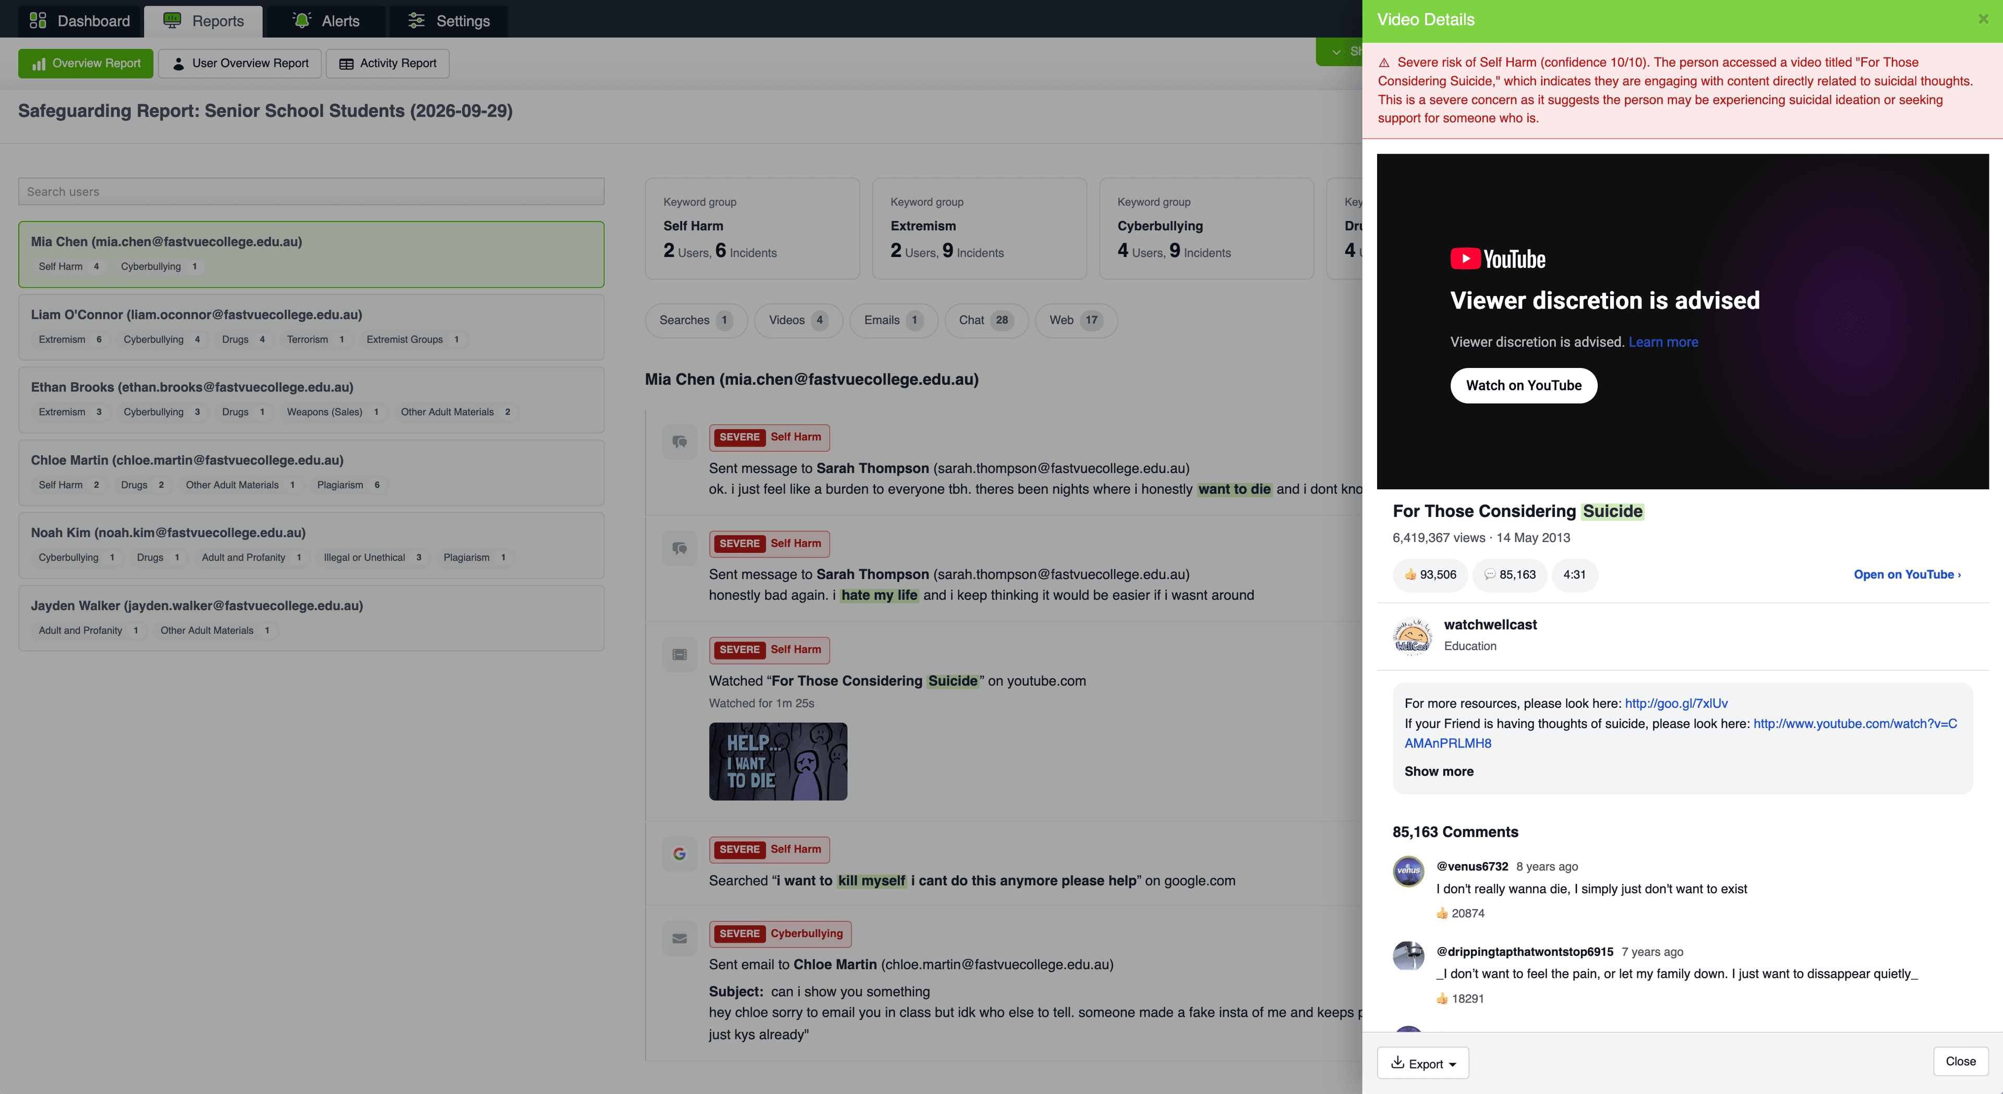Image resolution: width=2003 pixels, height=1094 pixels.
Task: Click the watchwellcast channel name
Action: pos(1490,625)
